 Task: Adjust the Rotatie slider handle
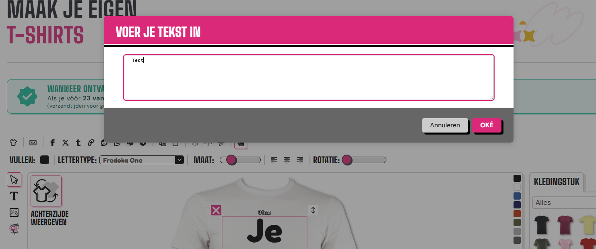[347, 160]
